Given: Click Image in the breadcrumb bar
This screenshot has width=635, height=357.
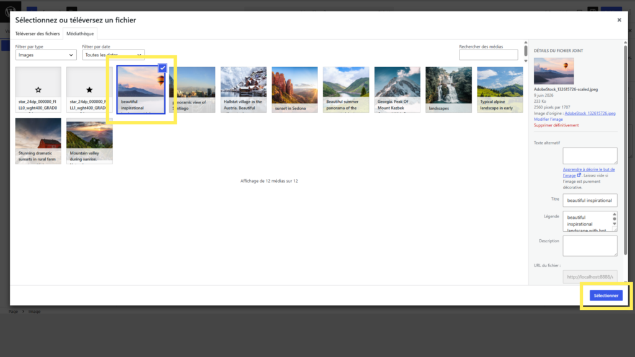Looking at the screenshot, I should pyautogui.click(x=35, y=312).
